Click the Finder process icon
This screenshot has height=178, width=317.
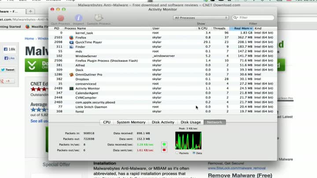71,47
